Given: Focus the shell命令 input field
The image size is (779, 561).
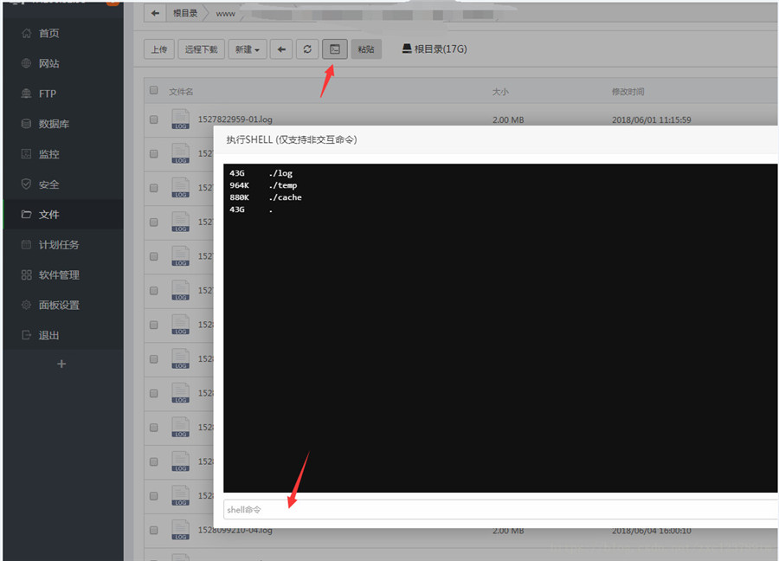Looking at the screenshot, I should pos(500,509).
